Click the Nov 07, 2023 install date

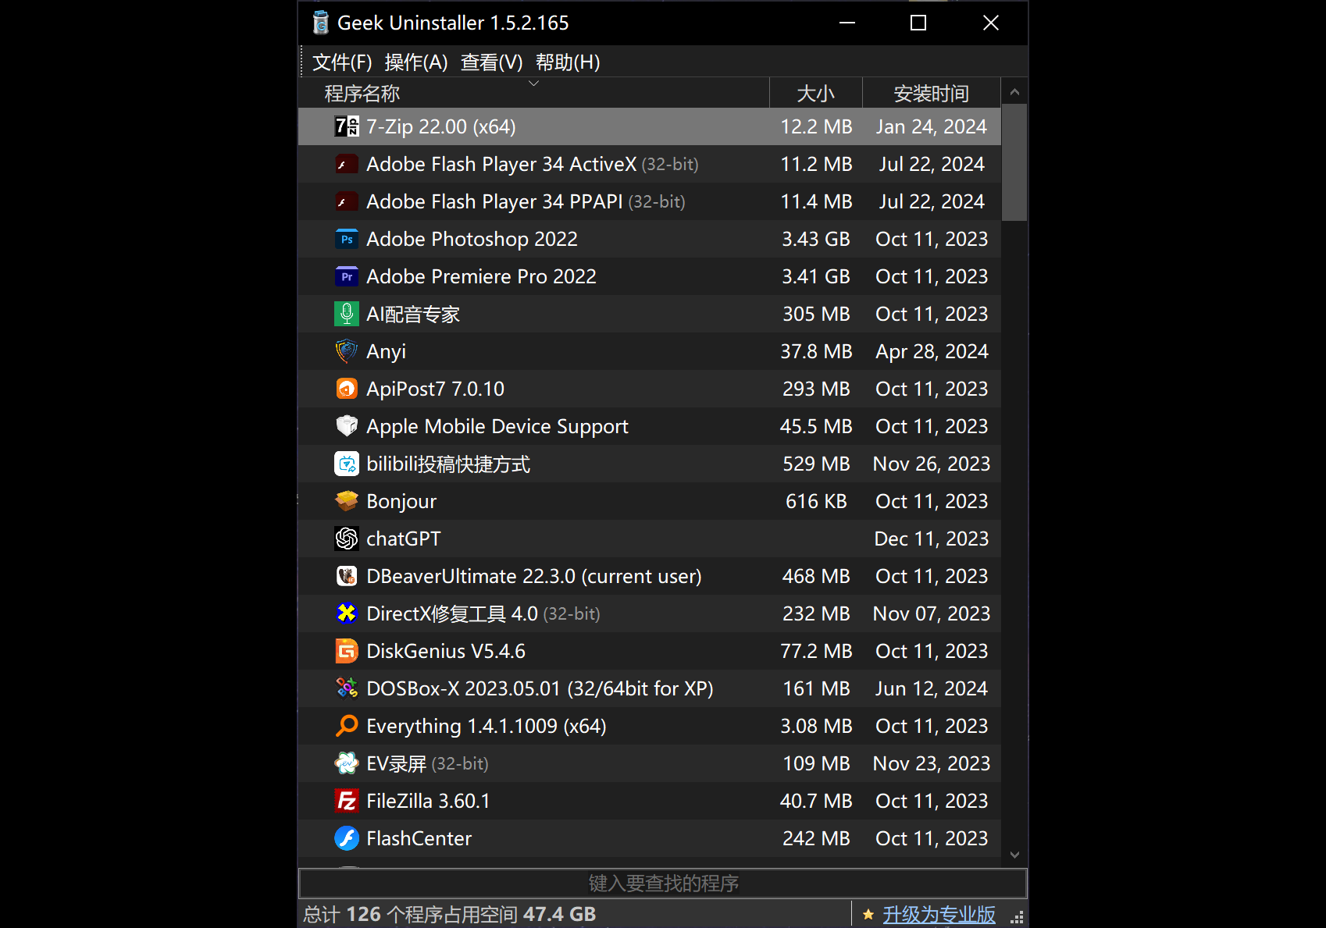pyautogui.click(x=932, y=613)
